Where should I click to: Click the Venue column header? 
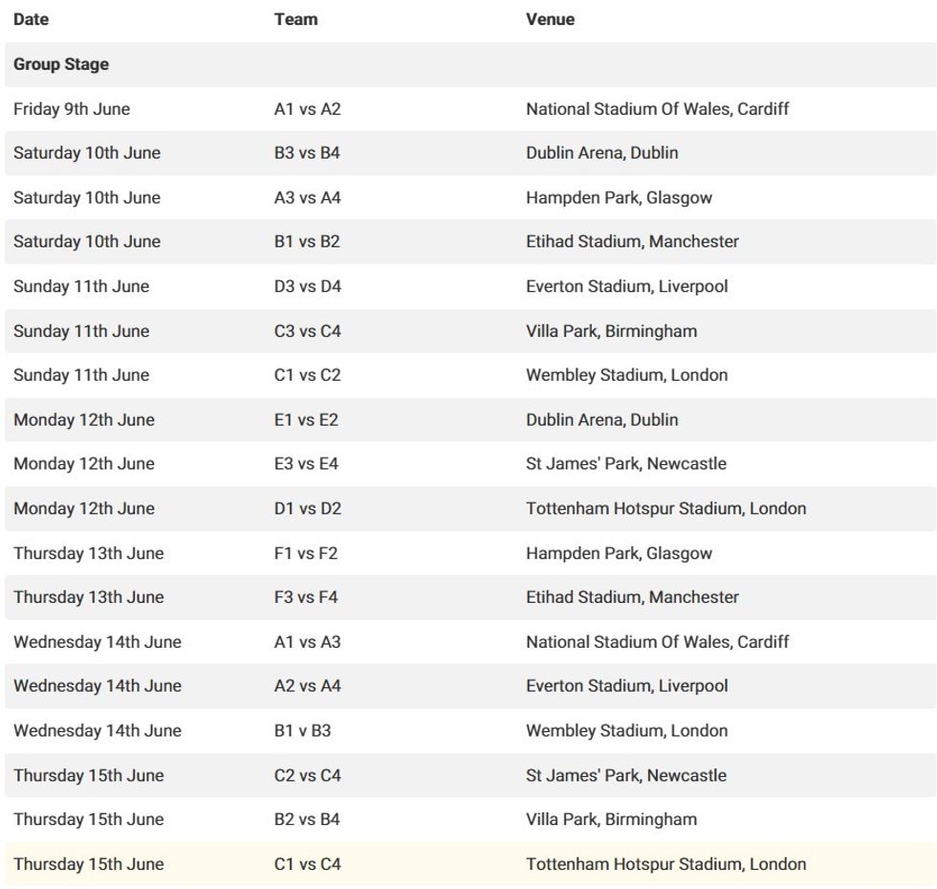click(550, 19)
